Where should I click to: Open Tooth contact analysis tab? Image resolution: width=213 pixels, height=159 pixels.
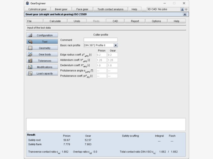point(110,9)
